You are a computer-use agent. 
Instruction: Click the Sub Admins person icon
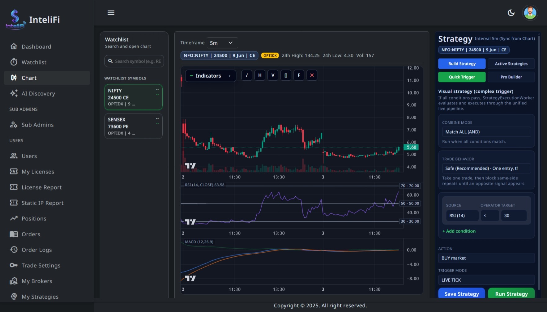point(14,125)
